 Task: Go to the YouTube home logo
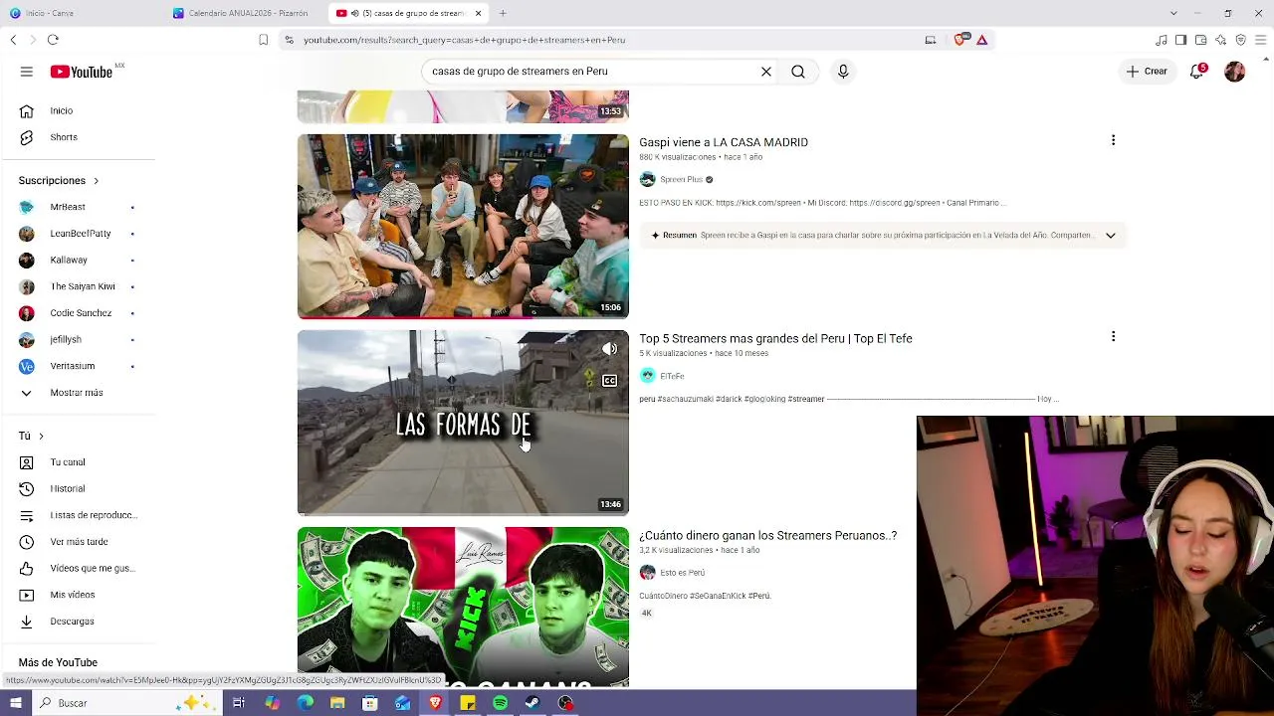[x=82, y=72]
